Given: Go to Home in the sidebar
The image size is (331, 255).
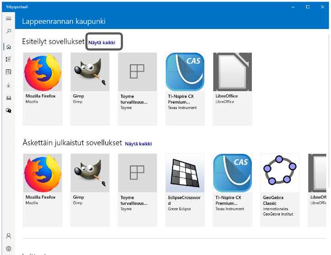Looking at the screenshot, I should [8, 47].
